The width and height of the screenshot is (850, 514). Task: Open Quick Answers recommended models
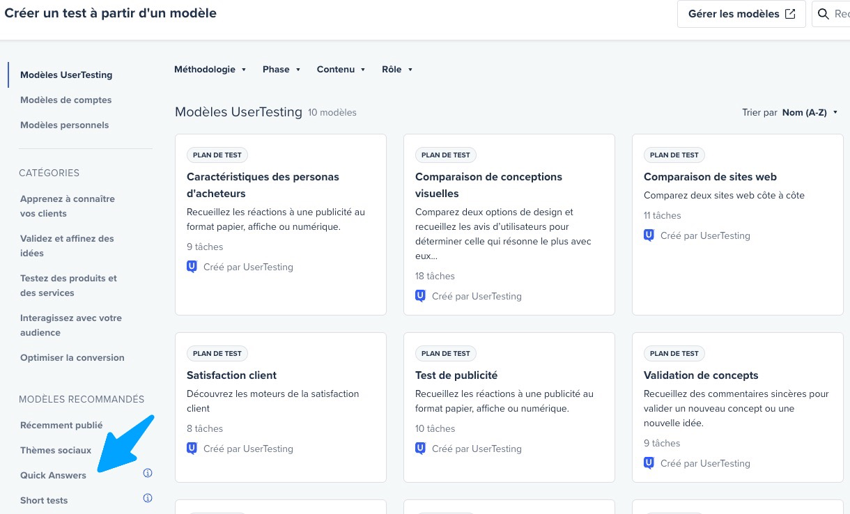click(x=54, y=476)
